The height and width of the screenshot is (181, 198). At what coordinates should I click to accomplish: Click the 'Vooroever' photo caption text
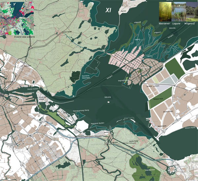[x=164, y=24]
